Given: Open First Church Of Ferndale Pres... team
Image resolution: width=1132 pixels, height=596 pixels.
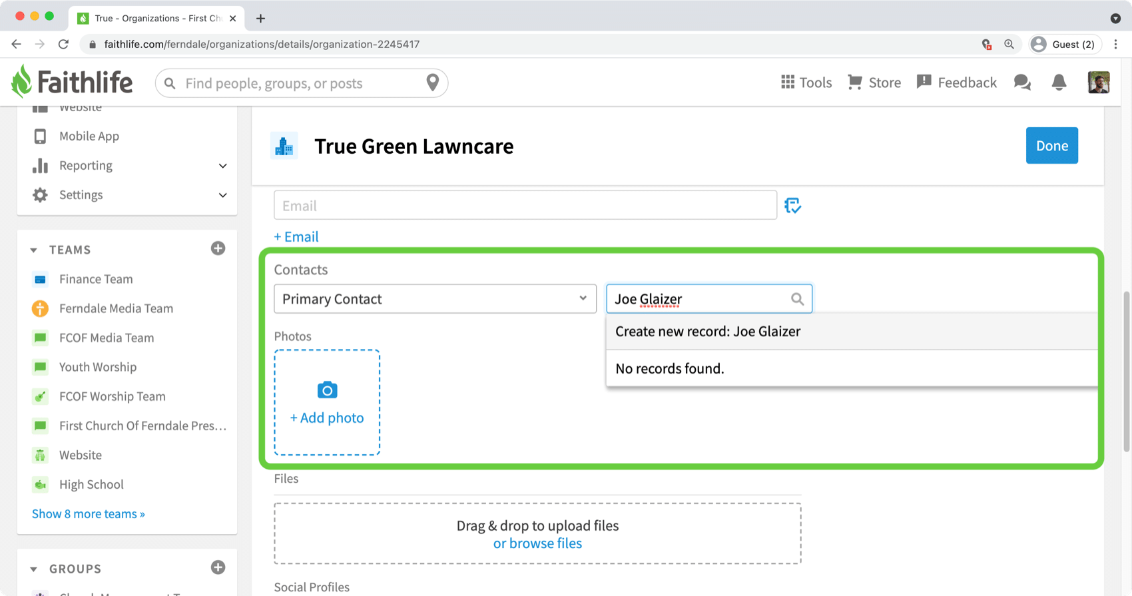Looking at the screenshot, I should (x=142, y=426).
